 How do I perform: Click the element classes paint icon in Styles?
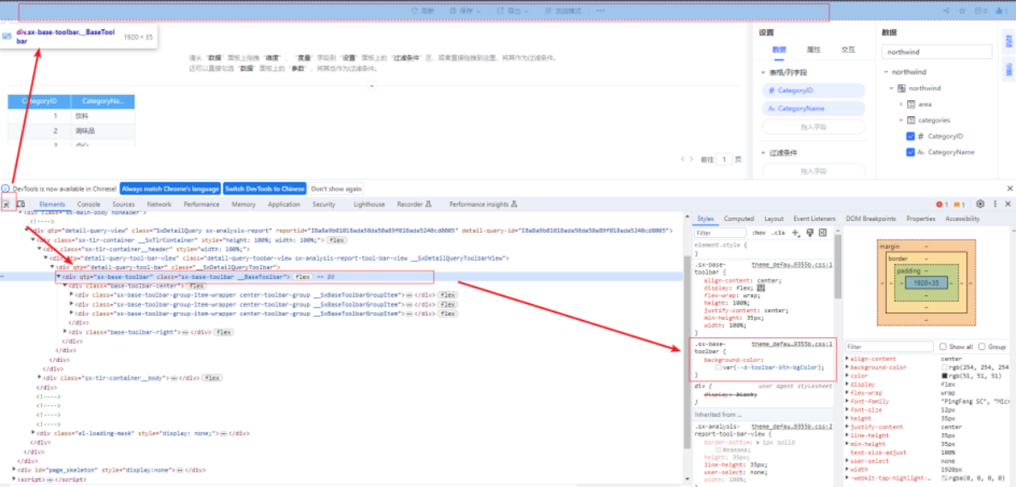[810, 233]
